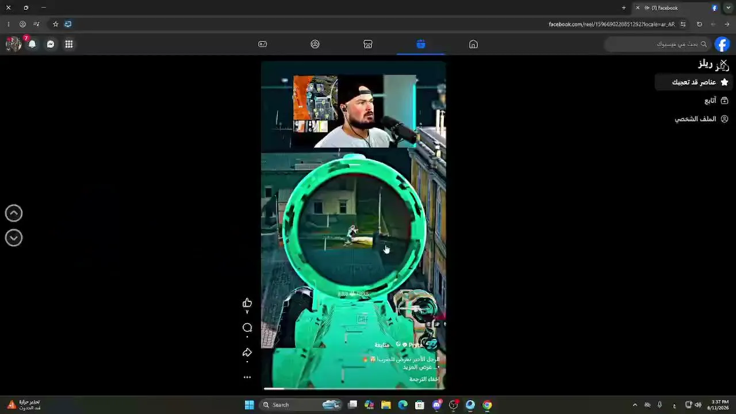Open the browser media controls icon
Screen dimensions: 736x414
pyautogui.click(x=36, y=24)
